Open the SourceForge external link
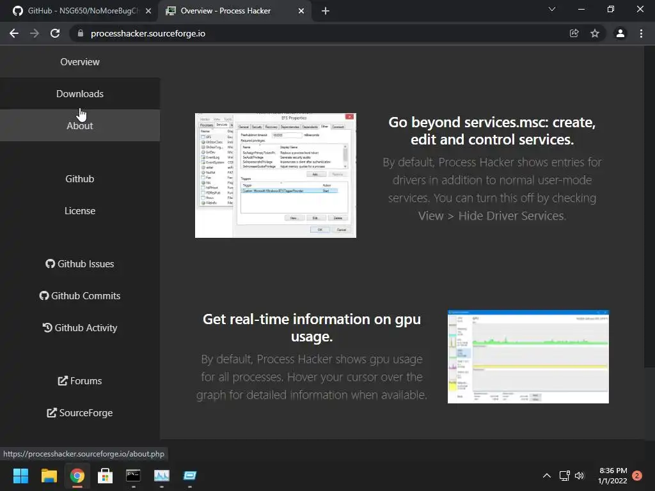Image resolution: width=655 pixels, height=491 pixels. (80, 412)
